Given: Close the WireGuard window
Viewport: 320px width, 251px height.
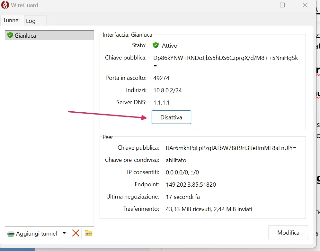Looking at the screenshot, I should (x=305, y=5).
